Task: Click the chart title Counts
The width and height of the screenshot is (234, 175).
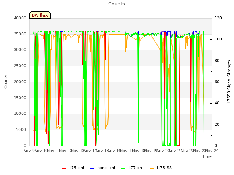Action: click(x=117, y=4)
